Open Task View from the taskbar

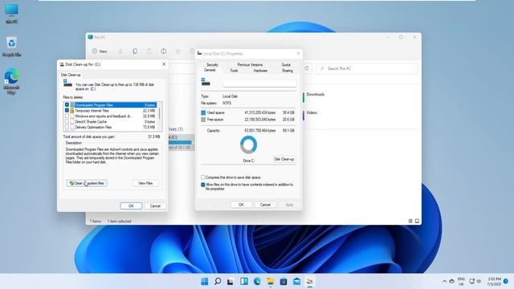(x=230, y=282)
